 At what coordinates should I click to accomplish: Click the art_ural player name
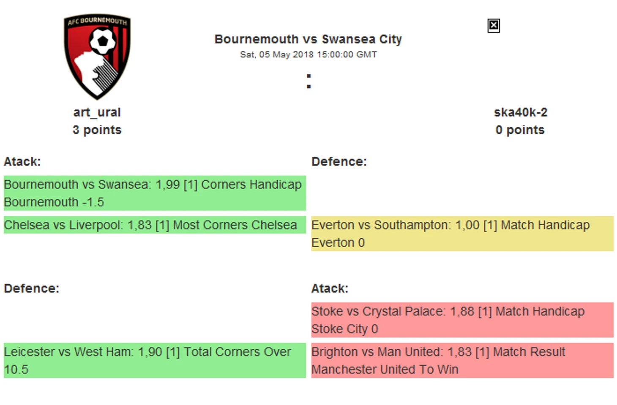point(97,112)
